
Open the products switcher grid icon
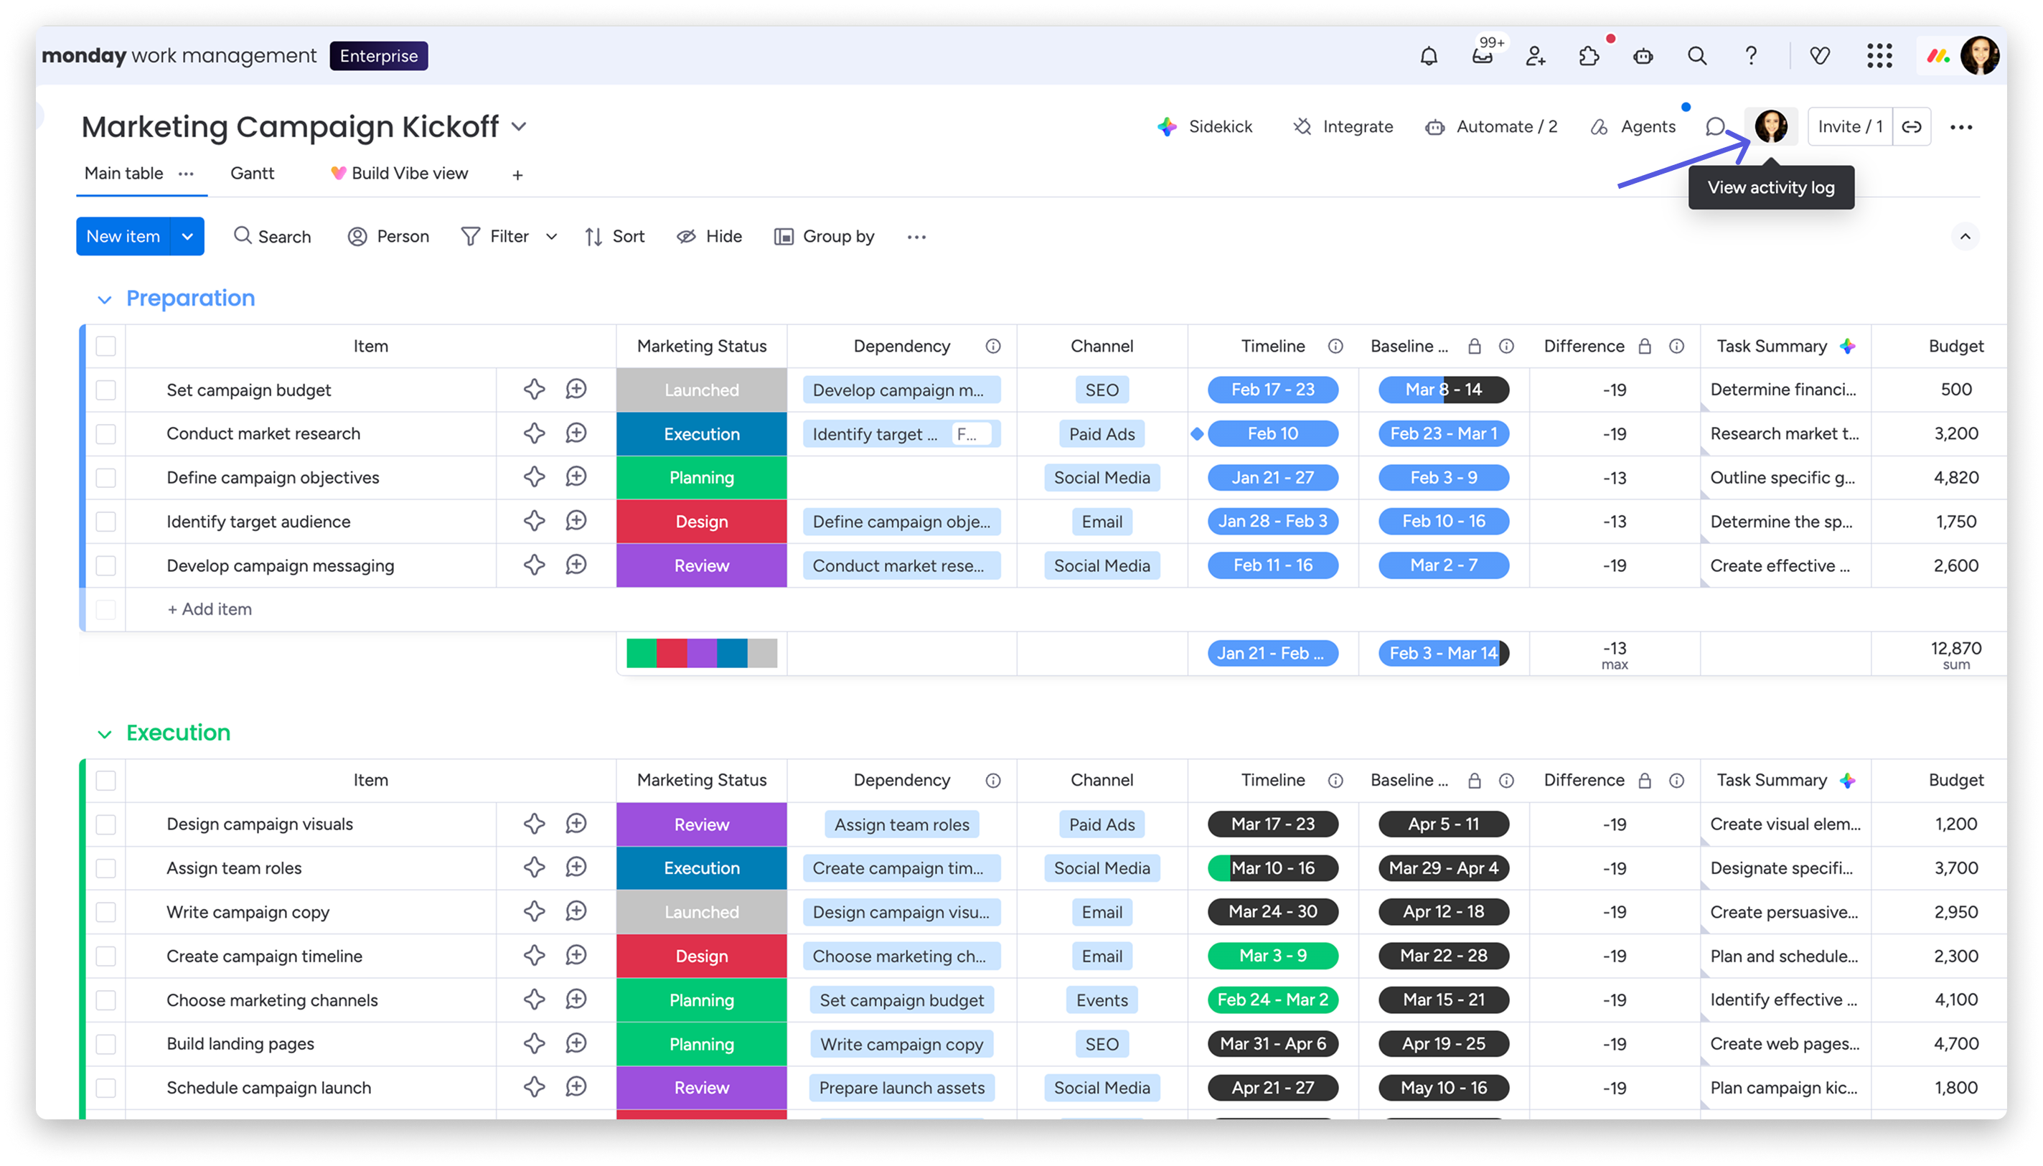1879,56
